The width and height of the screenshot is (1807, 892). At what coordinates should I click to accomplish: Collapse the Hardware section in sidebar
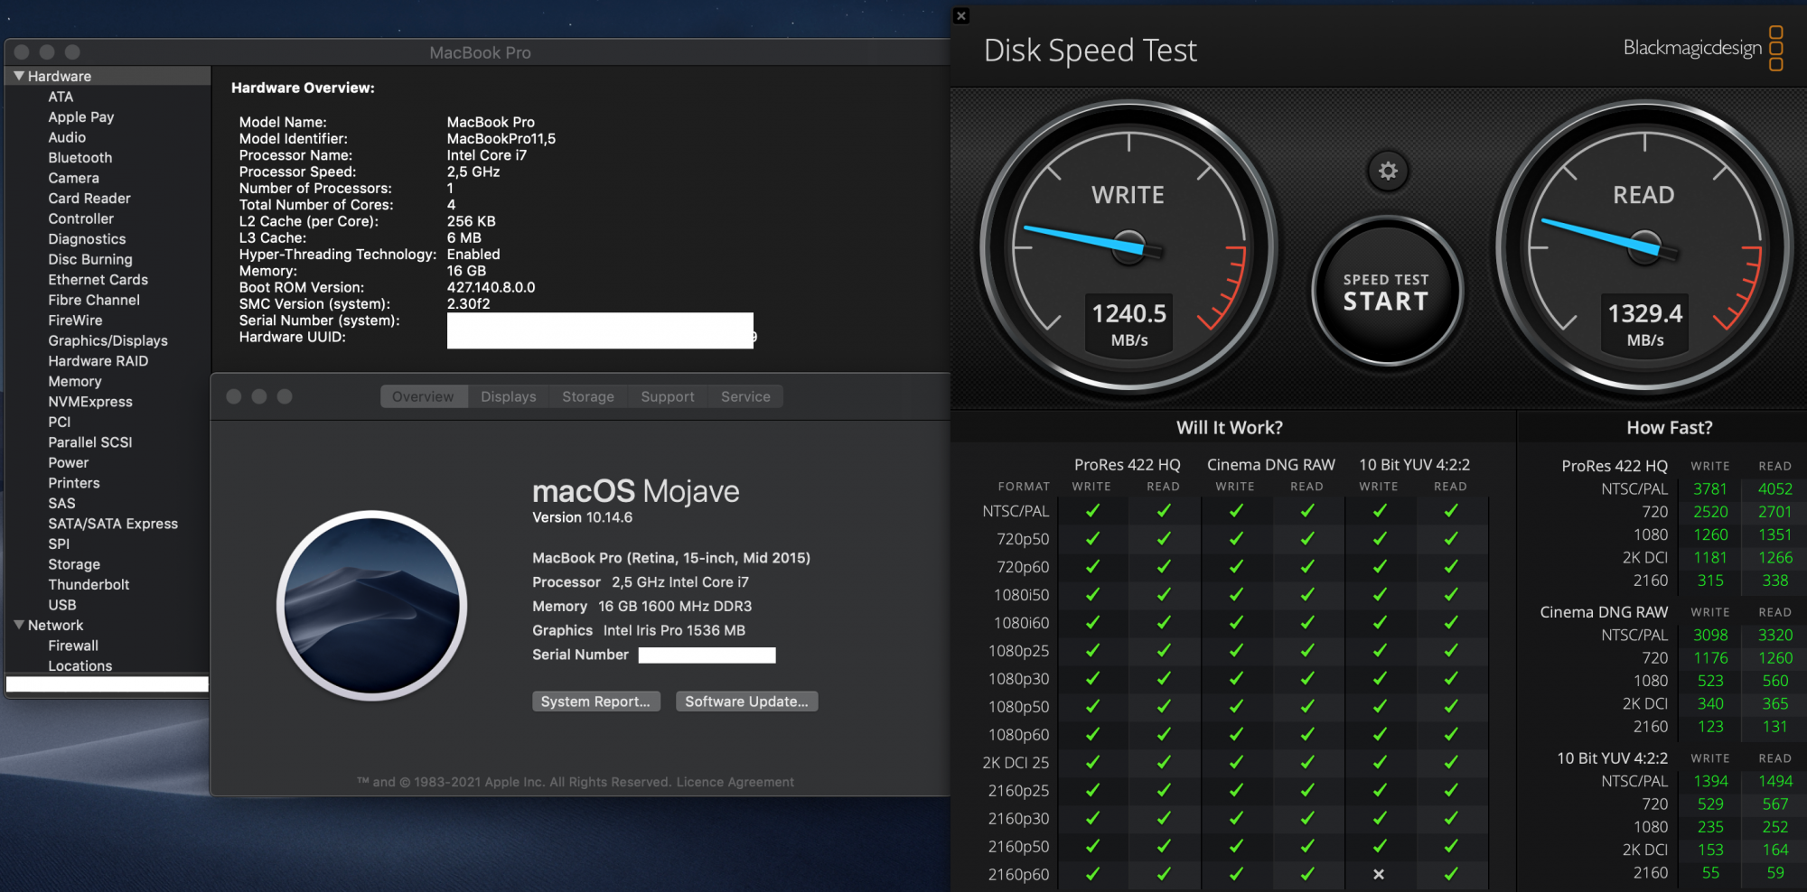point(19,76)
